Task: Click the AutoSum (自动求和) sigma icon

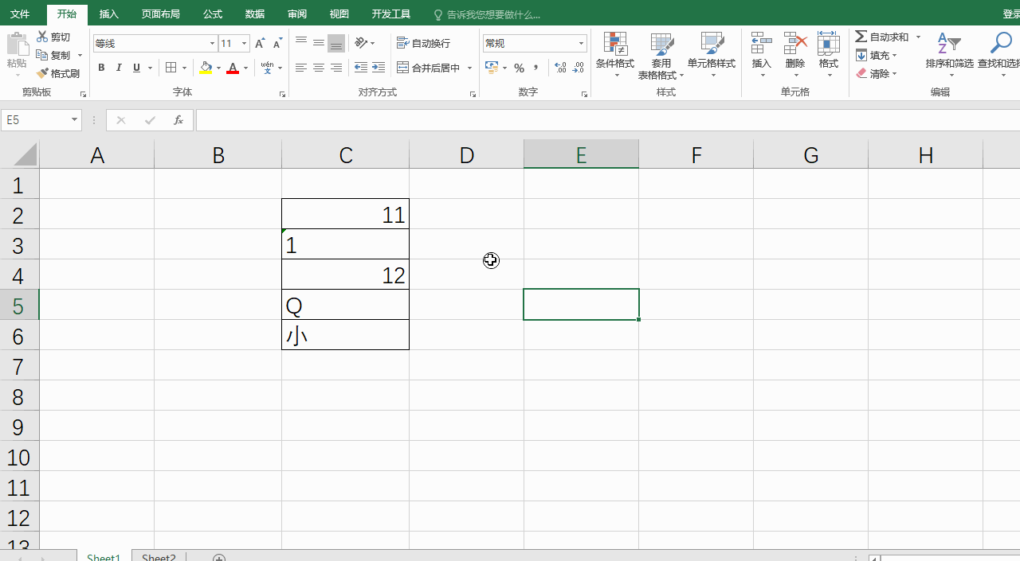Action: pyautogui.click(x=861, y=37)
